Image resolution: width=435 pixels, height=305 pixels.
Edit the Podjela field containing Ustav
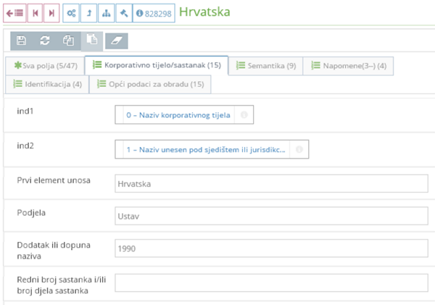[x=271, y=216]
